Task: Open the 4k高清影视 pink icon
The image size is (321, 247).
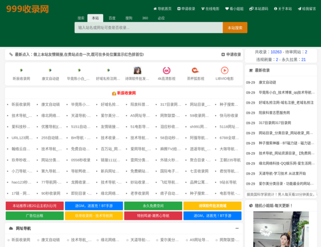Action: [166, 71]
